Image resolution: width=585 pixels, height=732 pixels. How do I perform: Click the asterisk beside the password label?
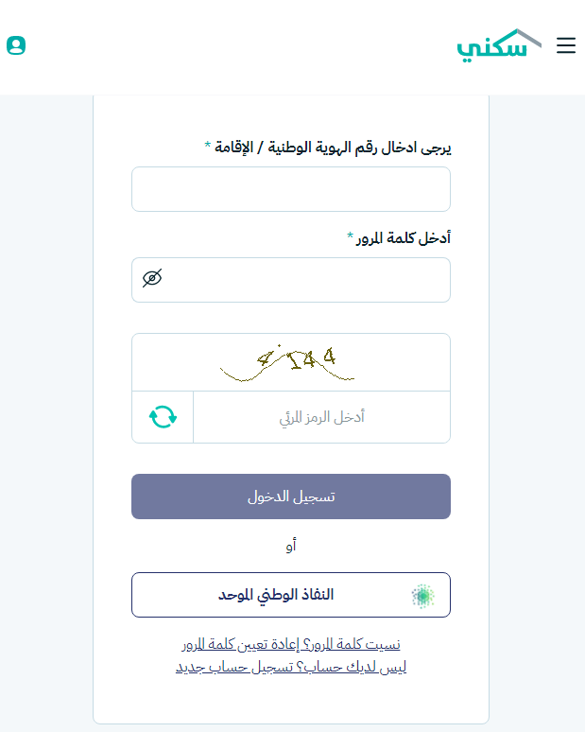click(x=350, y=235)
